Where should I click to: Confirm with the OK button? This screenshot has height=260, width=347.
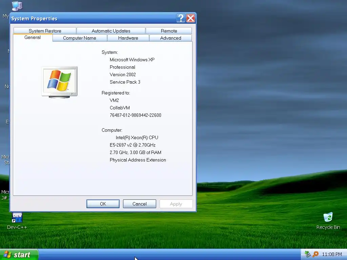tap(103, 204)
